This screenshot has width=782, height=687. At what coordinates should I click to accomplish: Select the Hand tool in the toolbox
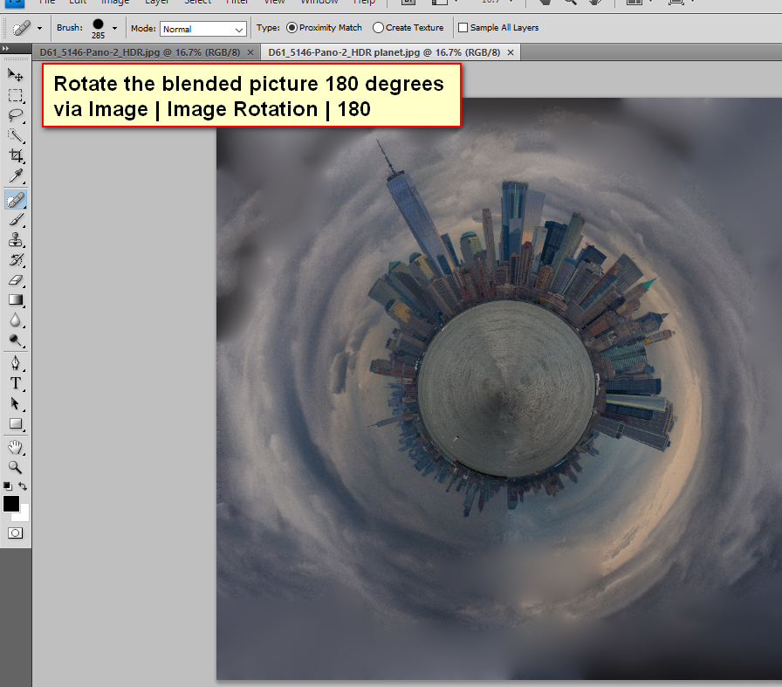click(16, 447)
